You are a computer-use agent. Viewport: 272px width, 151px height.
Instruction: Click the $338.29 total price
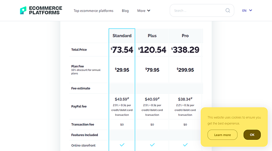click(185, 50)
